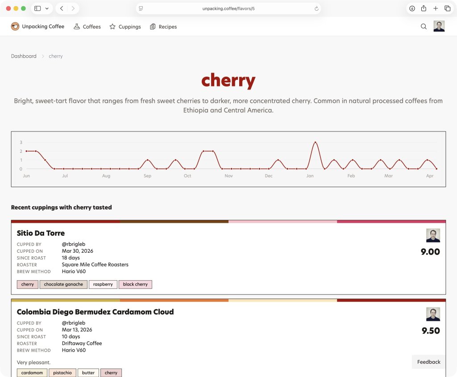Viewport: 457px width, 377px height.
Task: Open the avatar thumbnail on the Sitio Da Torre card
Action: click(433, 235)
